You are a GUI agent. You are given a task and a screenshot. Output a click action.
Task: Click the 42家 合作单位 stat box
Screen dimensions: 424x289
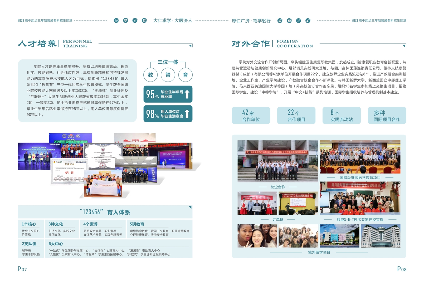tap(251, 115)
